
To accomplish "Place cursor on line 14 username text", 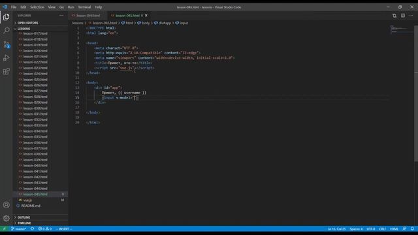I will click(132, 93).
